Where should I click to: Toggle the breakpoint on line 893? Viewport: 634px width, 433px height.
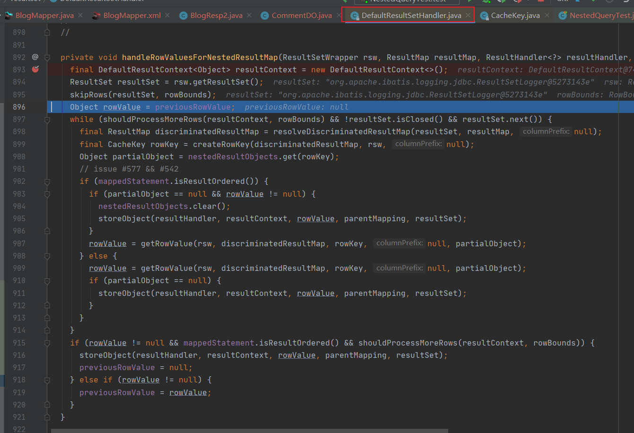click(35, 69)
